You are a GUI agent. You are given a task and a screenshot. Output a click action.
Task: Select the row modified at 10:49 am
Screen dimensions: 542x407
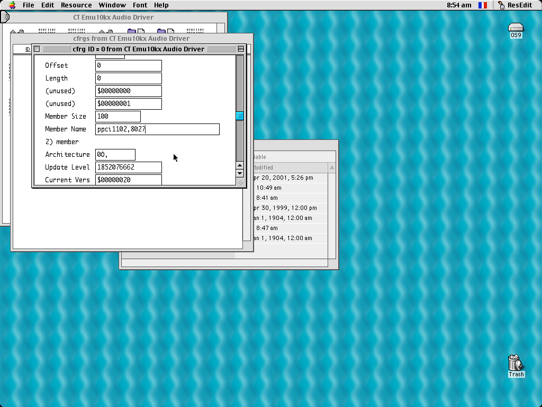click(x=291, y=188)
